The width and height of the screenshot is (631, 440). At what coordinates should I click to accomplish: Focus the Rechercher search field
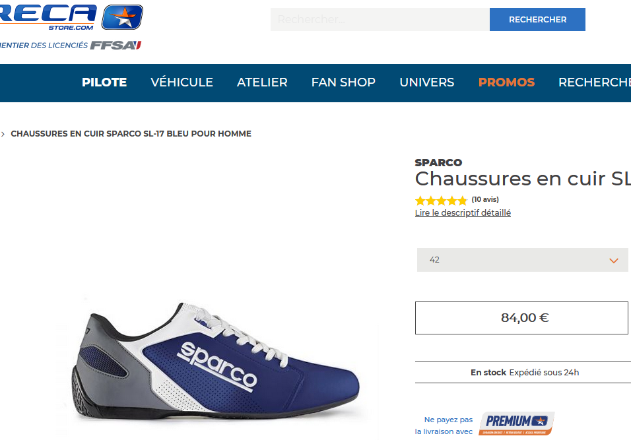pyautogui.click(x=380, y=20)
